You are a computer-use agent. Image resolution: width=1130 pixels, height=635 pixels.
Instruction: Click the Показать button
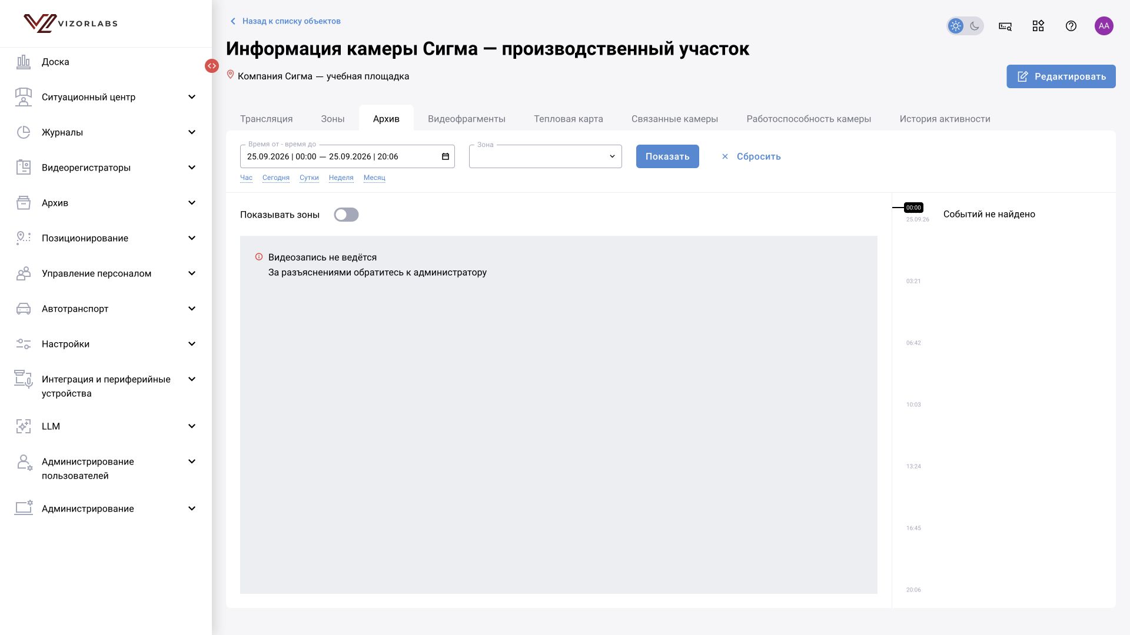(x=667, y=156)
